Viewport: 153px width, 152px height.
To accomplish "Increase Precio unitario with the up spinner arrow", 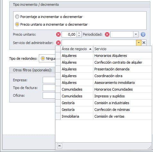I will [79, 33].
